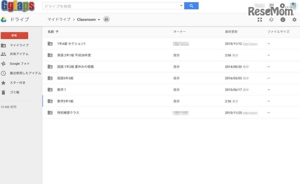Click the 2:06 modified time
Viewport: 300px width, 184px height.
coord(228,55)
